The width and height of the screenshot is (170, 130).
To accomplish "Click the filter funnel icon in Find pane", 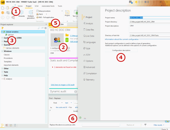I will point(145,125).
